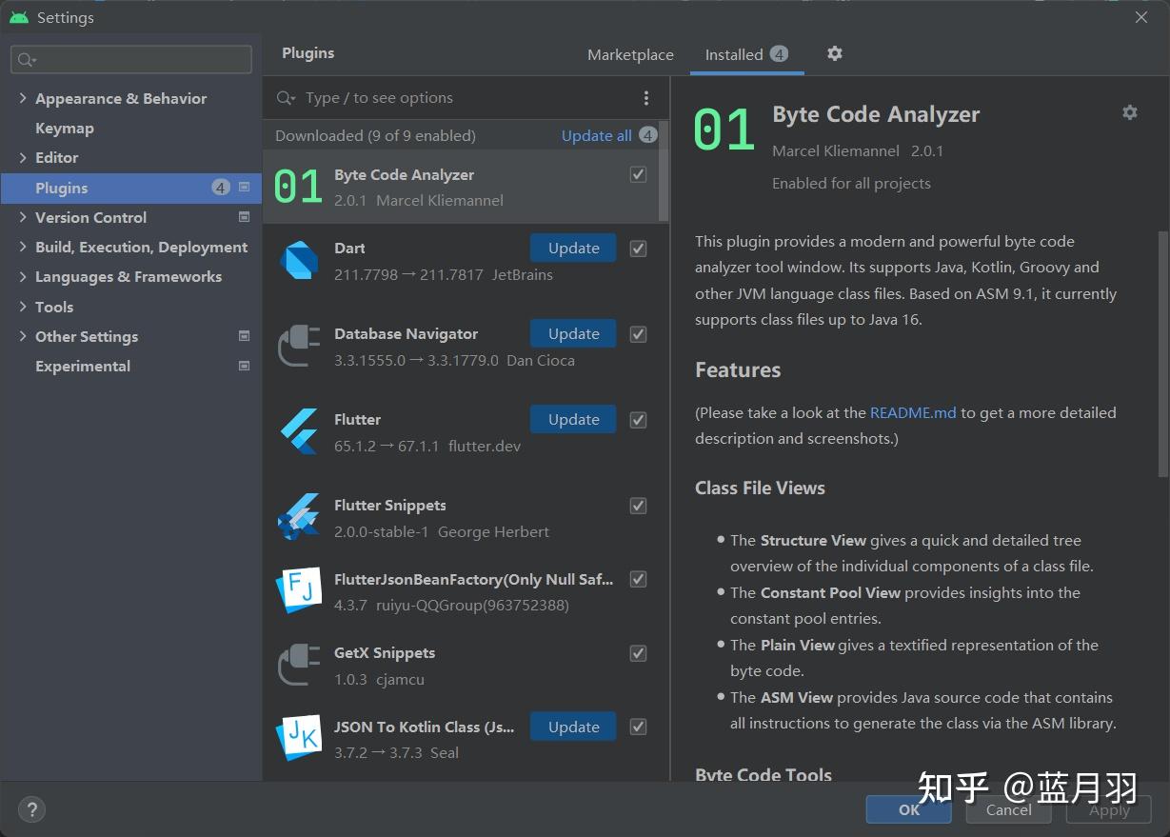Click the JSON To Kotlin Class icon
The width and height of the screenshot is (1170, 837).
pos(298,739)
